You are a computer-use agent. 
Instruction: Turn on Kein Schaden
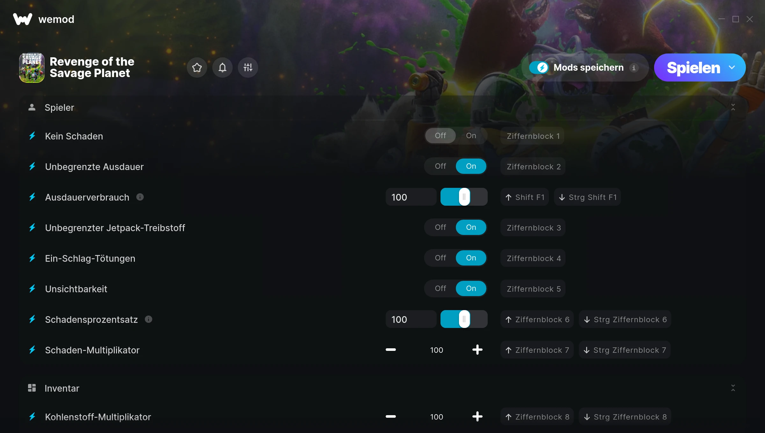[471, 136]
